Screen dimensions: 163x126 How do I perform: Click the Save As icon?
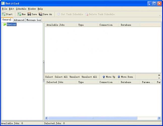[41, 14]
